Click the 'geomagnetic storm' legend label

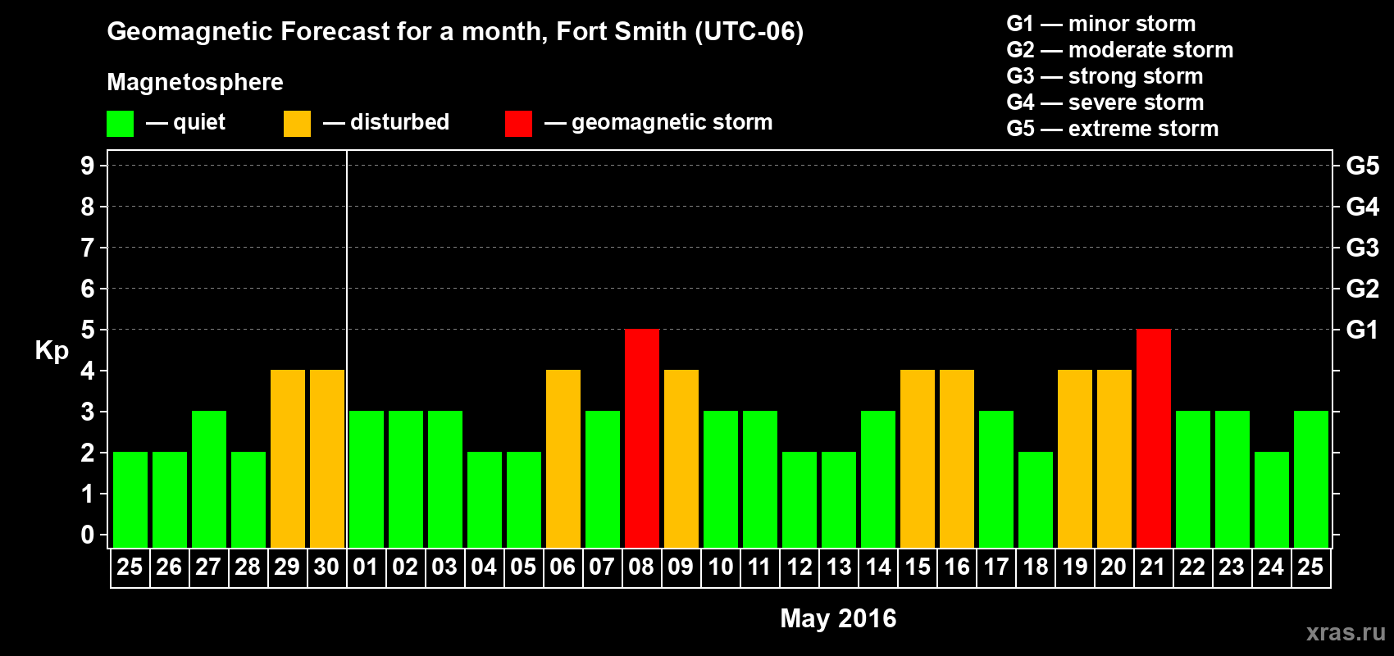[672, 122]
